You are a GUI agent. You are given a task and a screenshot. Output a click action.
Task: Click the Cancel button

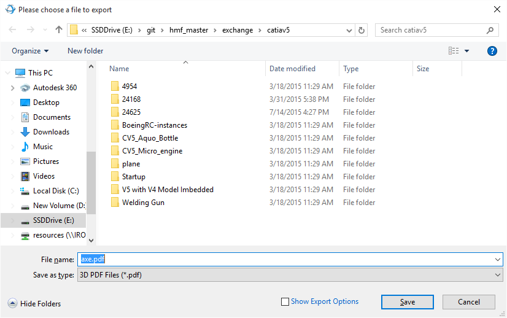coord(468,302)
